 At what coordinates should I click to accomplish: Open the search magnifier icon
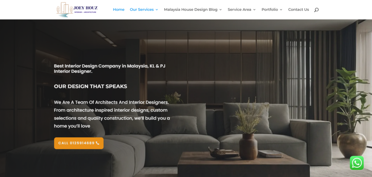pyautogui.click(x=316, y=10)
